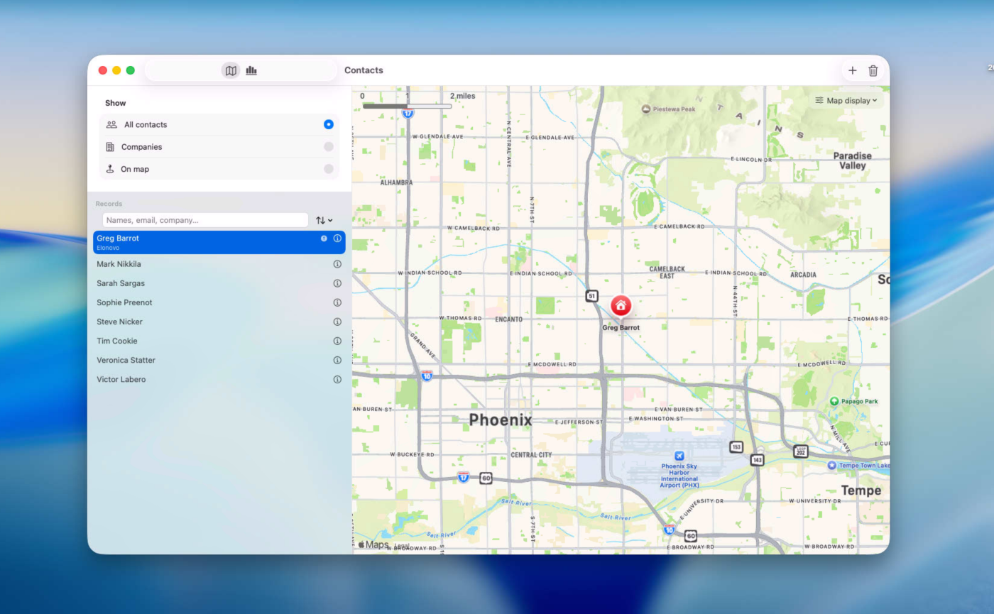The height and width of the screenshot is (614, 994).
Task: Click warning badge on Greg Barrot row
Action: pyautogui.click(x=324, y=239)
